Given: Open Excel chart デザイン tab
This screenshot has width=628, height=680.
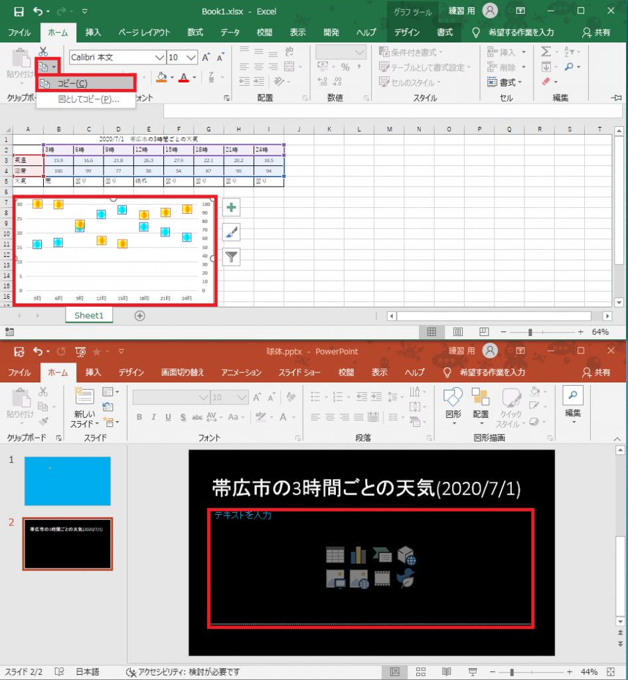Looking at the screenshot, I should [406, 33].
